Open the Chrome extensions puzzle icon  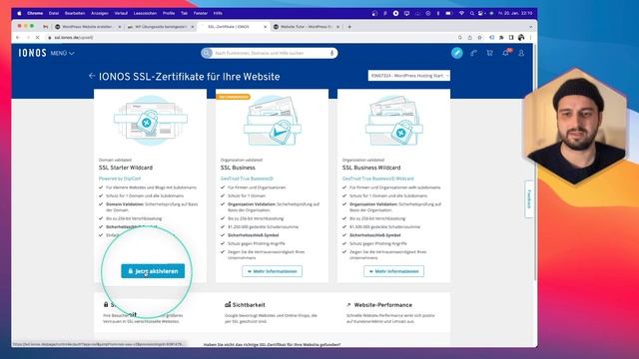pos(501,38)
